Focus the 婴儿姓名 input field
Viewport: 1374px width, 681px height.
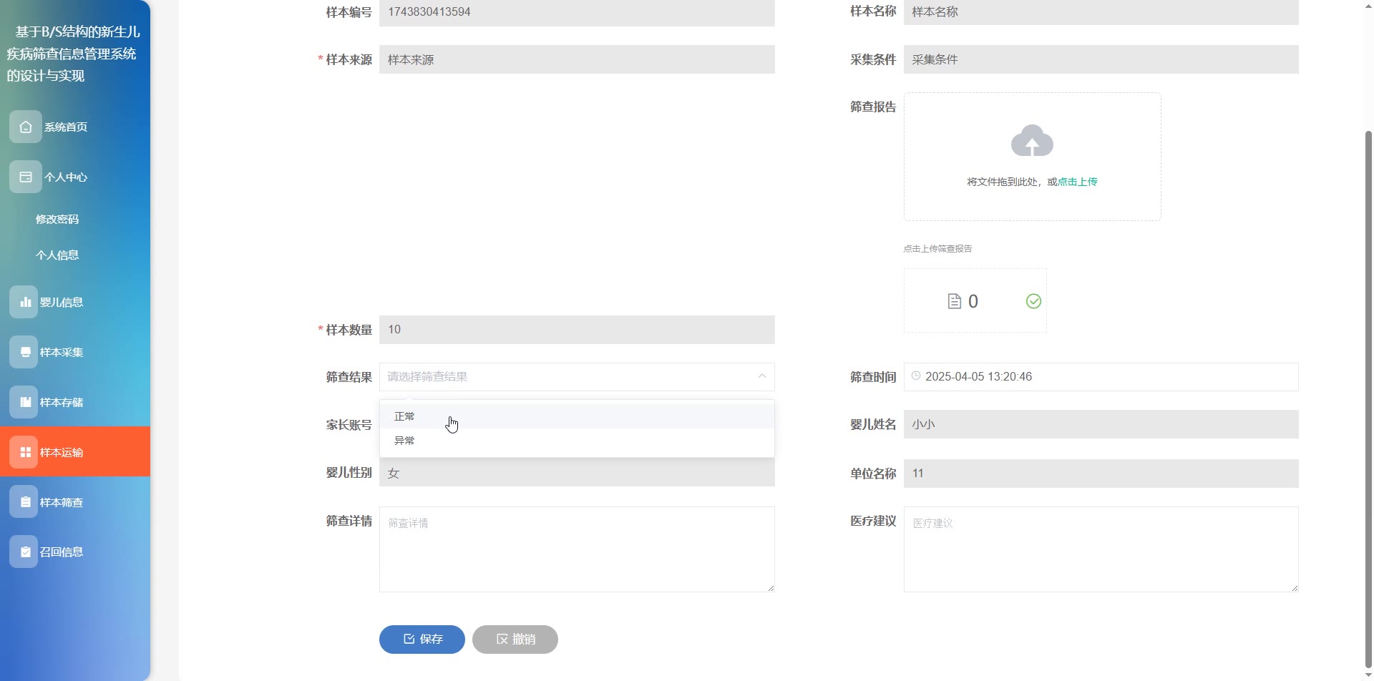pos(1101,424)
